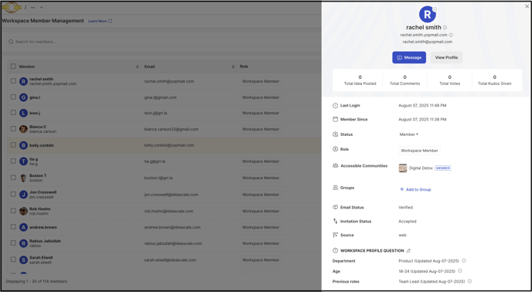Select the Bianca C row checkbox
The height and width of the screenshot is (292, 532).
13,128
